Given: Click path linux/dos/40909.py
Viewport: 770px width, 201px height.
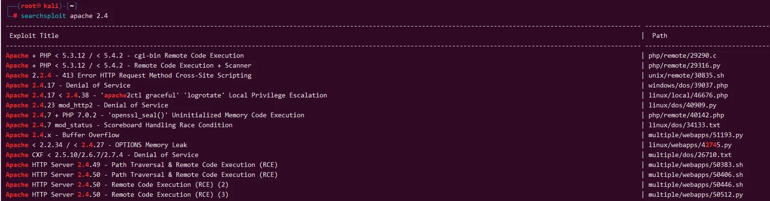Looking at the screenshot, I should (682, 105).
